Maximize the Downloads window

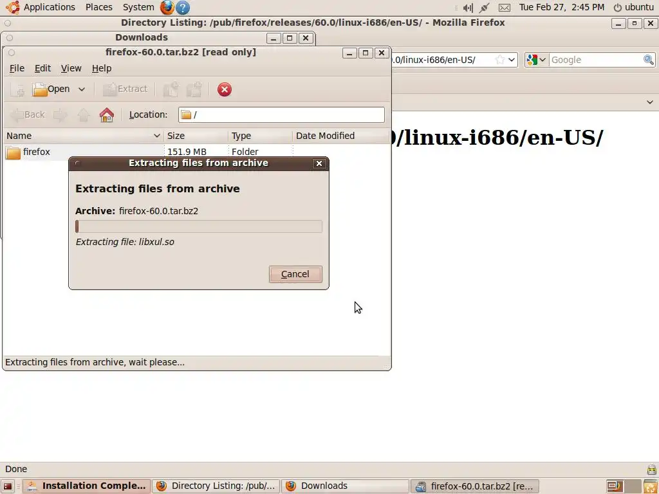290,38
